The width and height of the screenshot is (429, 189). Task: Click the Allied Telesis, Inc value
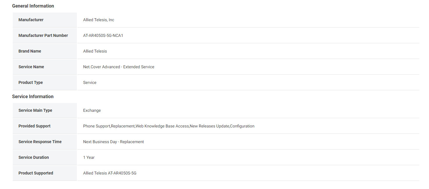coord(98,20)
